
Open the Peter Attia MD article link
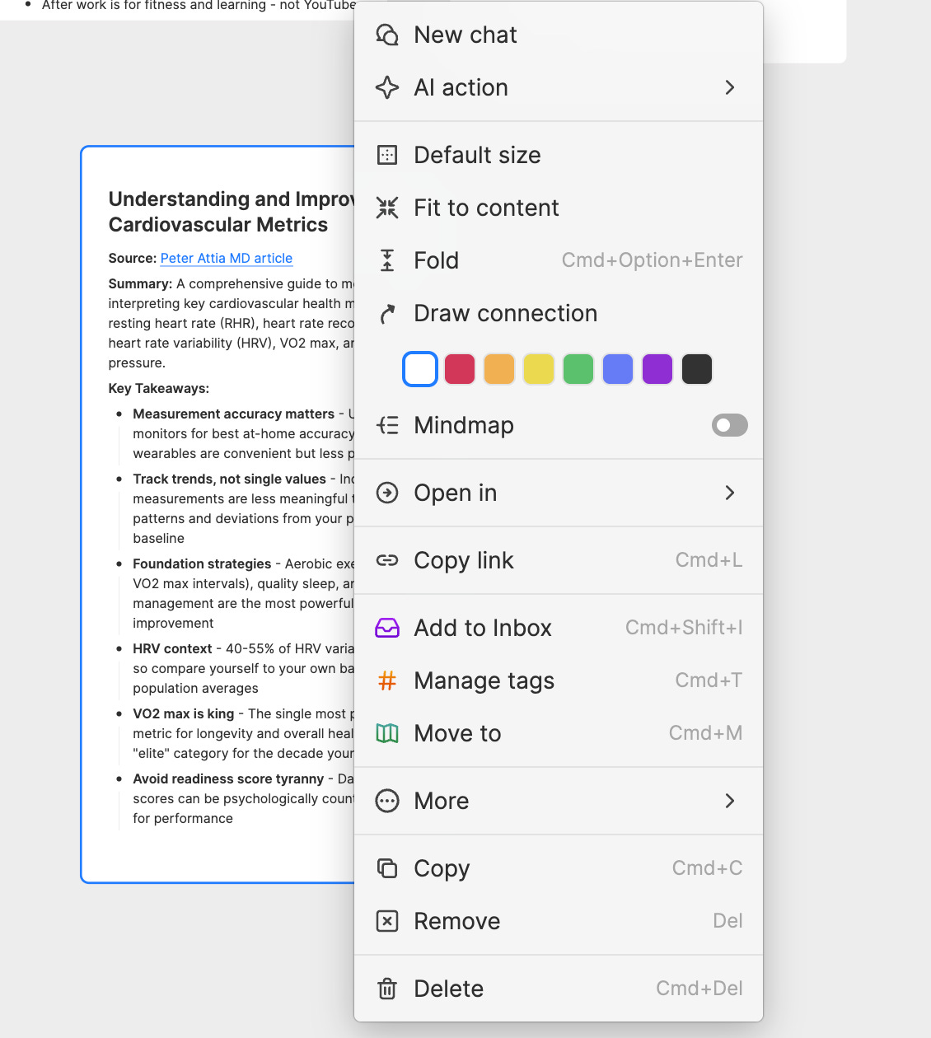point(226,258)
